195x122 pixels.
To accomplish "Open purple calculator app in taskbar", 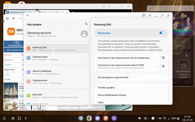I will (x=114, y=118).
